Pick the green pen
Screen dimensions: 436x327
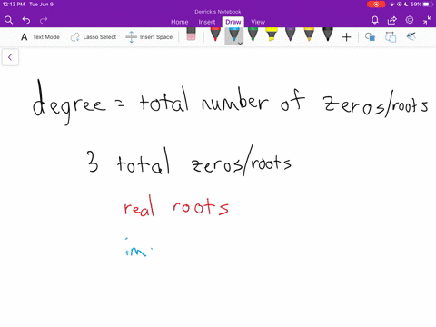coord(253,35)
